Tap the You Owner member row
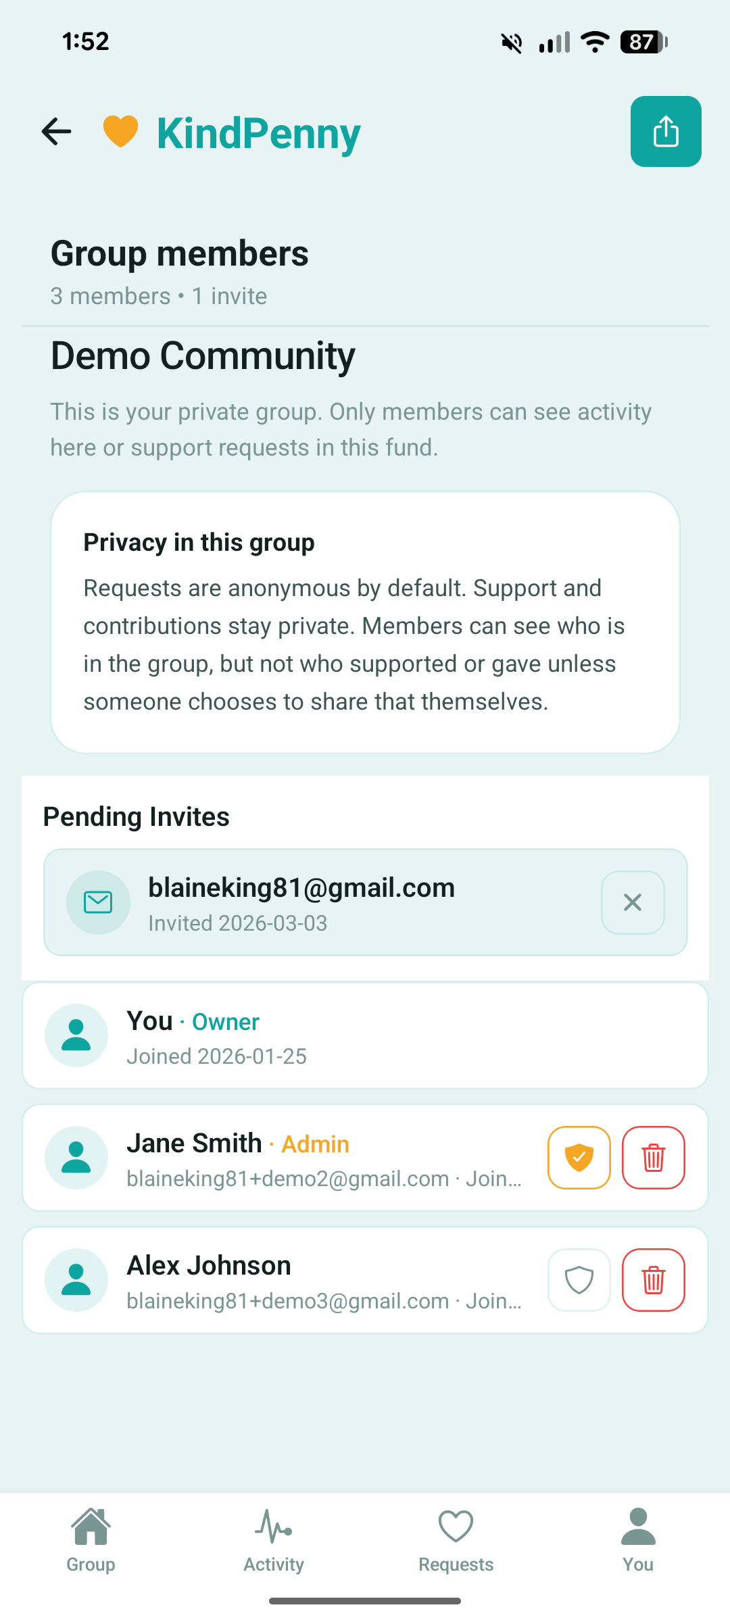This screenshot has width=730, height=1622. tap(365, 1035)
